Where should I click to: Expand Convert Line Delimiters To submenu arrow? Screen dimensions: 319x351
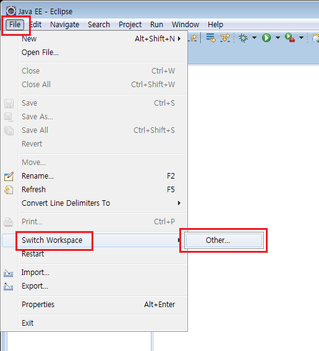click(179, 203)
